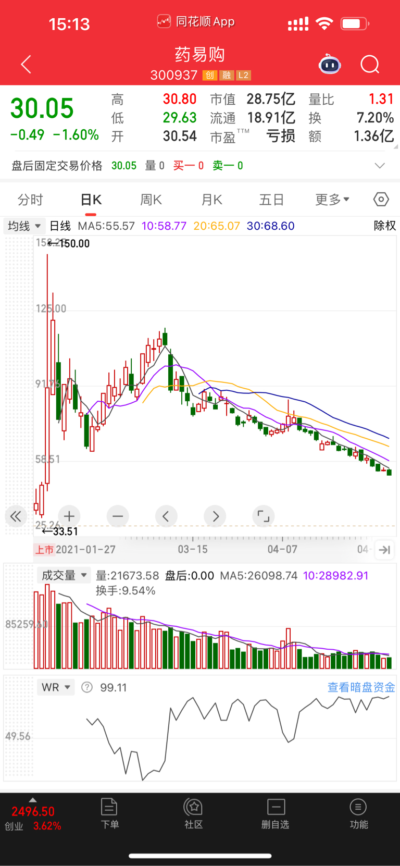
Task: Switch to 分时 tab
Action: [x=30, y=200]
